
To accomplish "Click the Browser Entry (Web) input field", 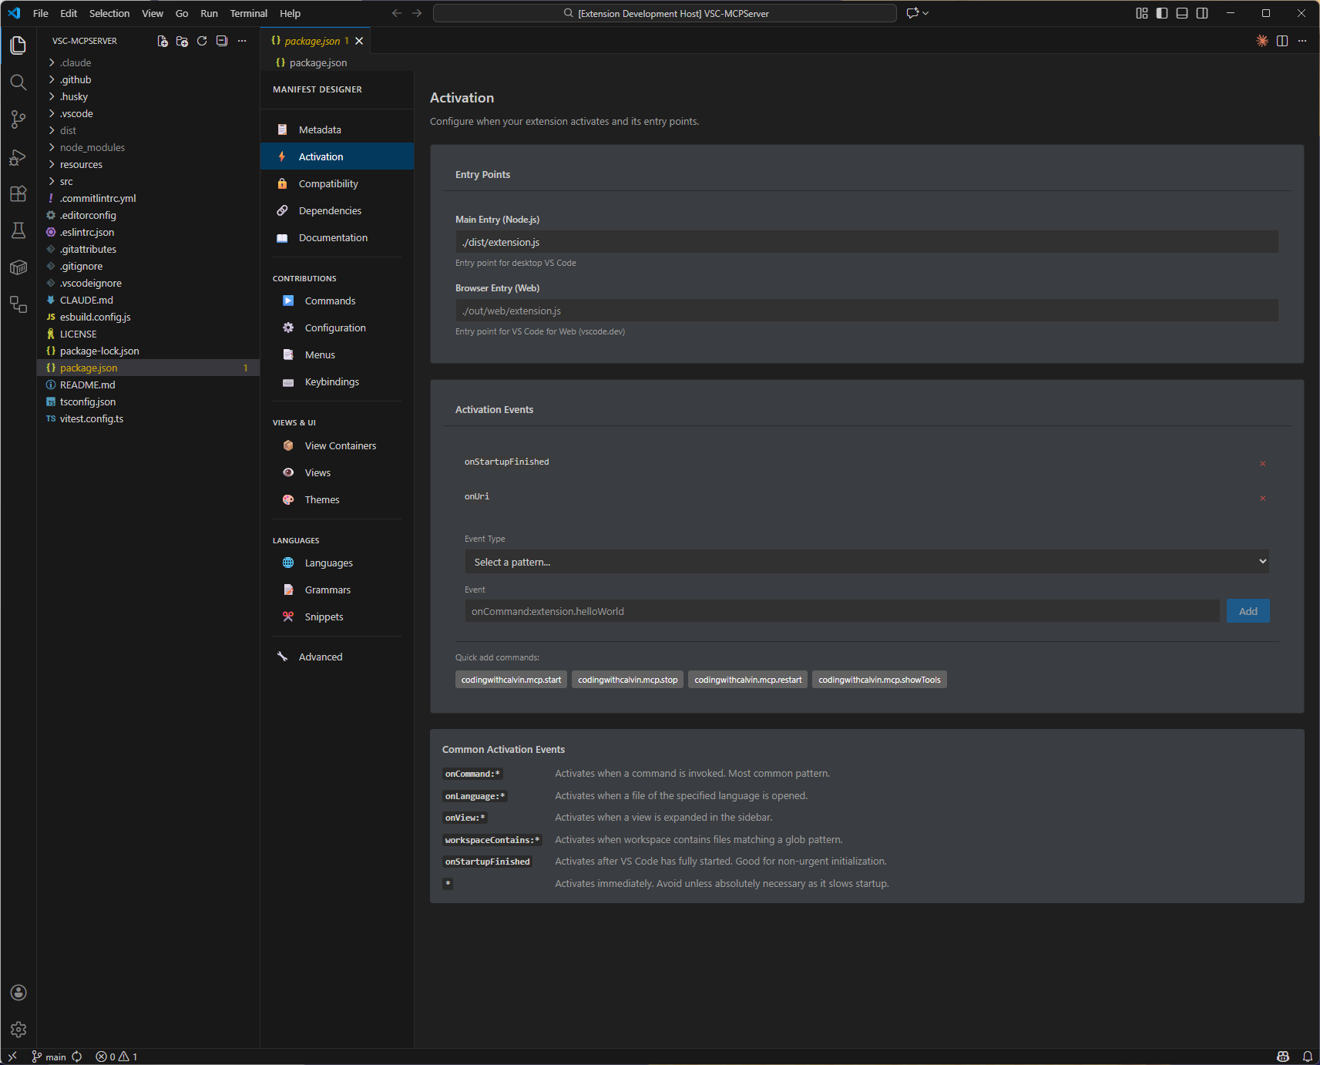I will coord(867,311).
